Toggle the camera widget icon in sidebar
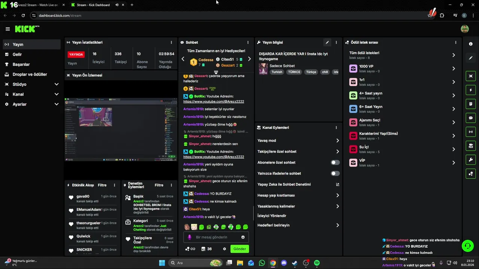This screenshot has height=269, width=479. (x=471, y=146)
